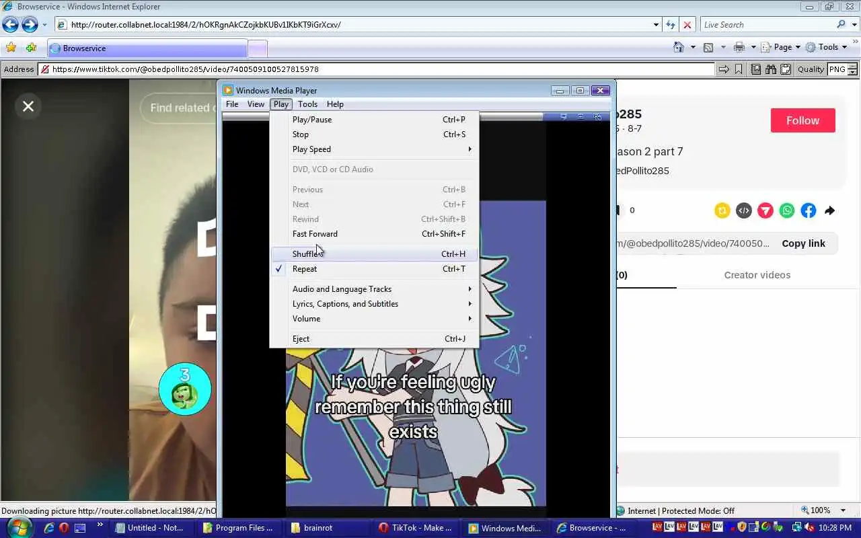This screenshot has width=861, height=538.
Task: Open brainrot folder taskbar button
Action: click(x=328, y=528)
